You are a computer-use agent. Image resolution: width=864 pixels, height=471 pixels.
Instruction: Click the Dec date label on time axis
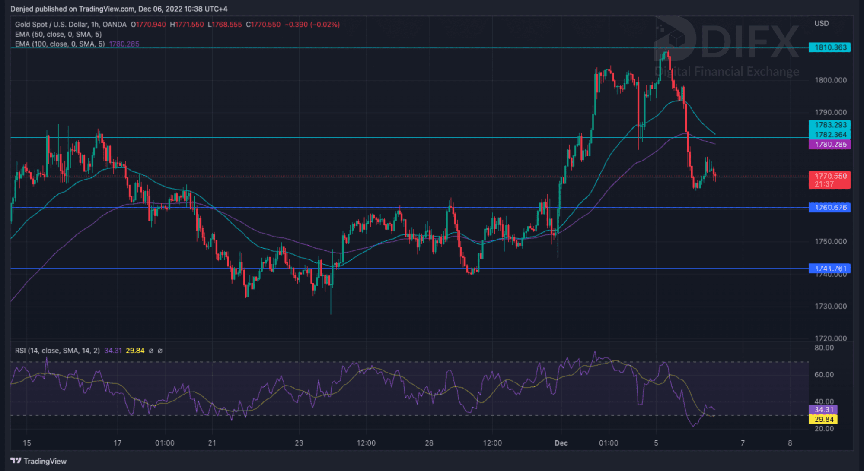click(561, 443)
